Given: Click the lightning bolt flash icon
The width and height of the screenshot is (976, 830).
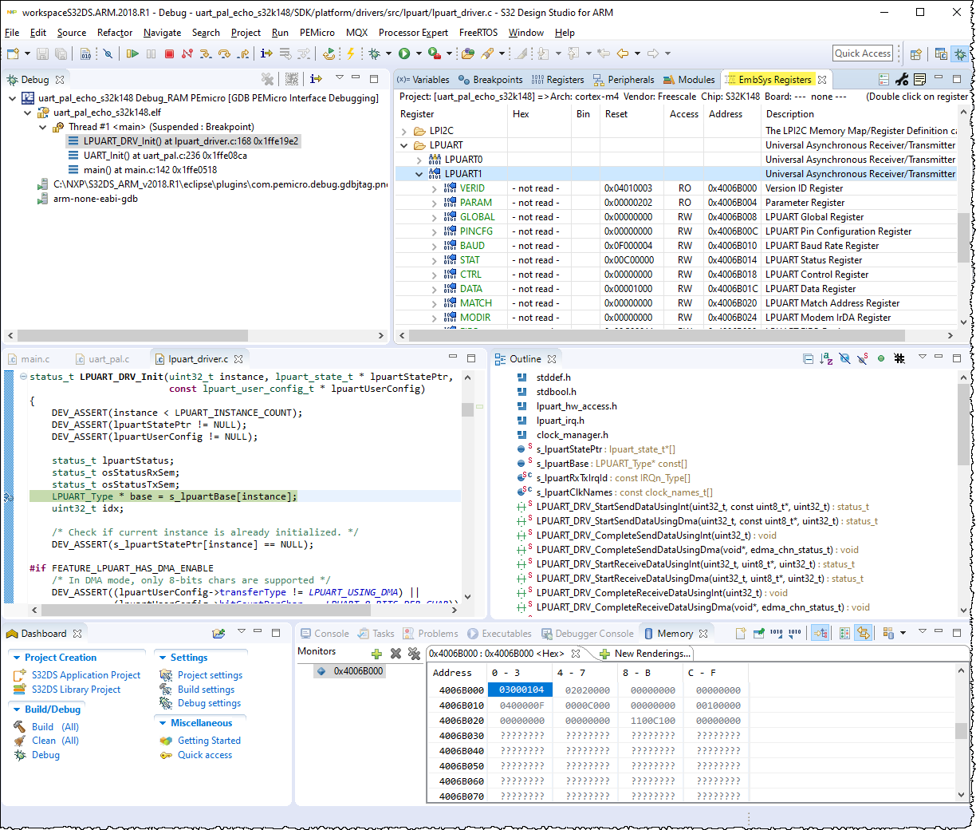Looking at the screenshot, I should (350, 54).
